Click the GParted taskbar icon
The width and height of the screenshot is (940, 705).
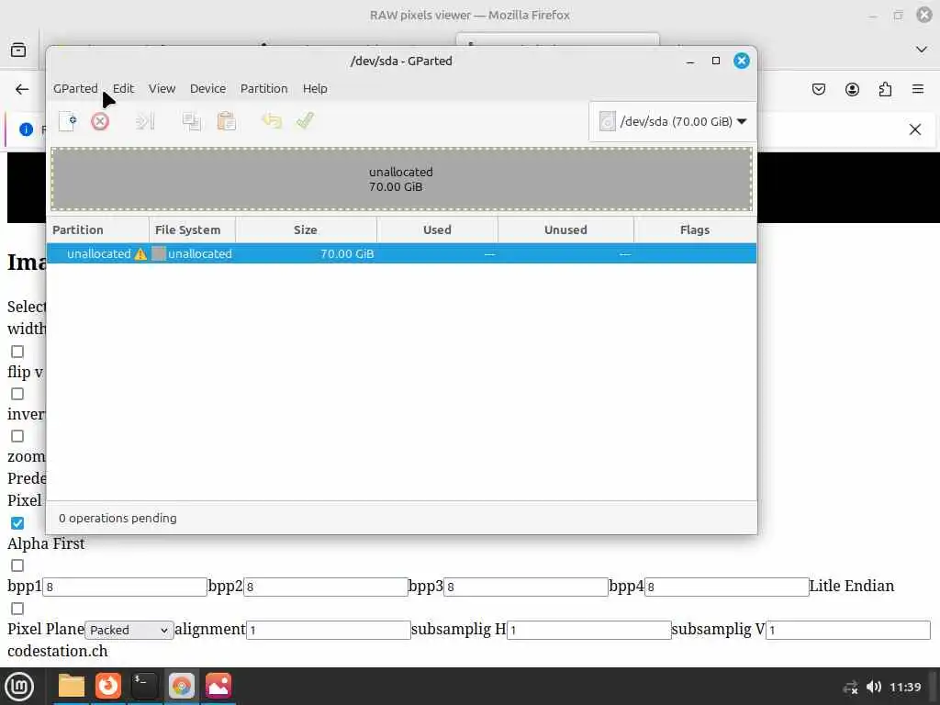coord(181,686)
